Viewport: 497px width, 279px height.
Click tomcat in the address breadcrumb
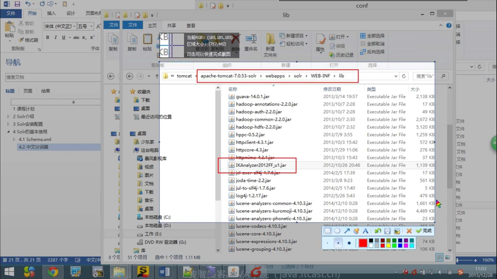point(184,76)
